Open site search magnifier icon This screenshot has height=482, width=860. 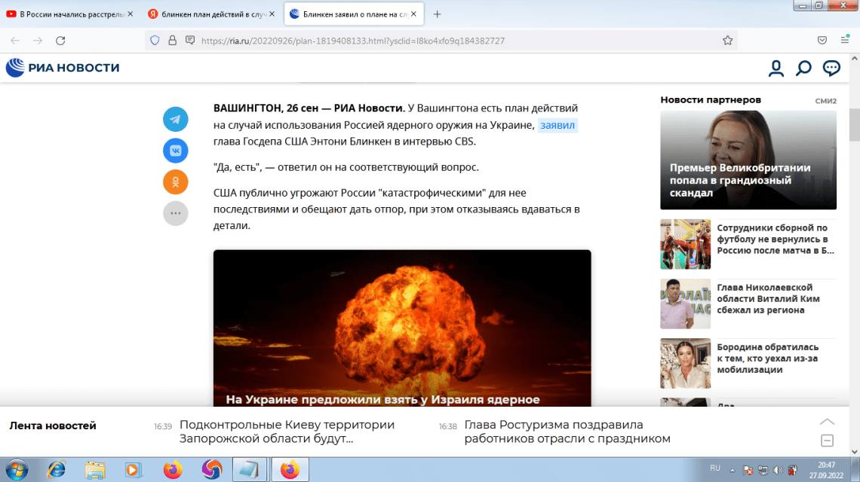click(803, 69)
